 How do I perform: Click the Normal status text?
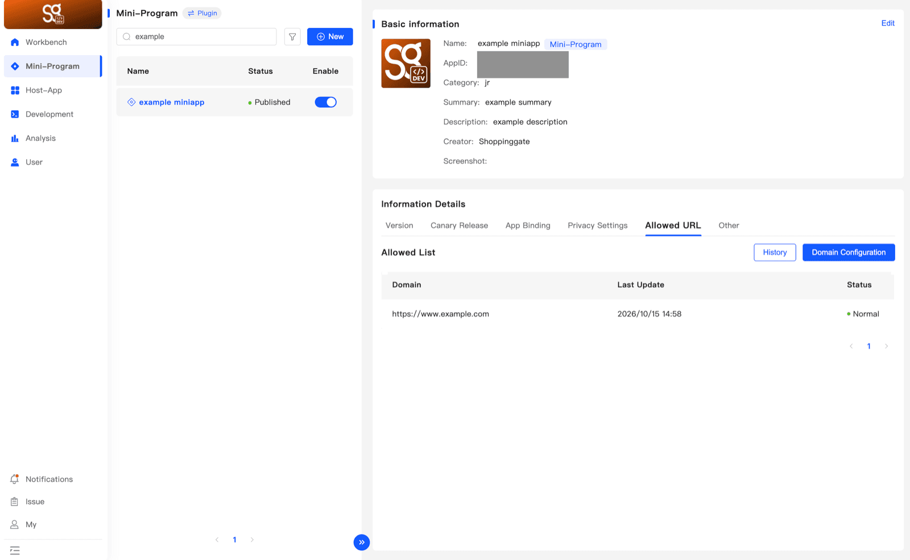click(866, 314)
